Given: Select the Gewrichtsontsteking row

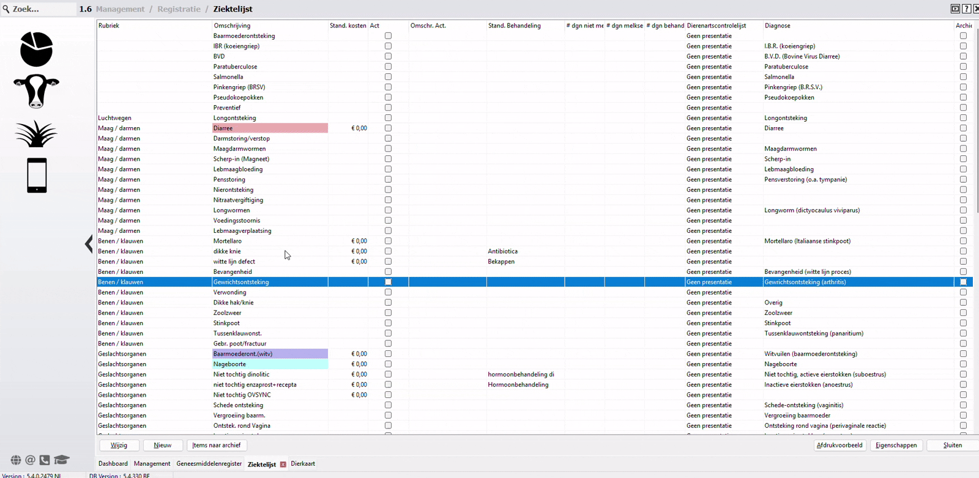Looking at the screenshot, I should click(535, 282).
